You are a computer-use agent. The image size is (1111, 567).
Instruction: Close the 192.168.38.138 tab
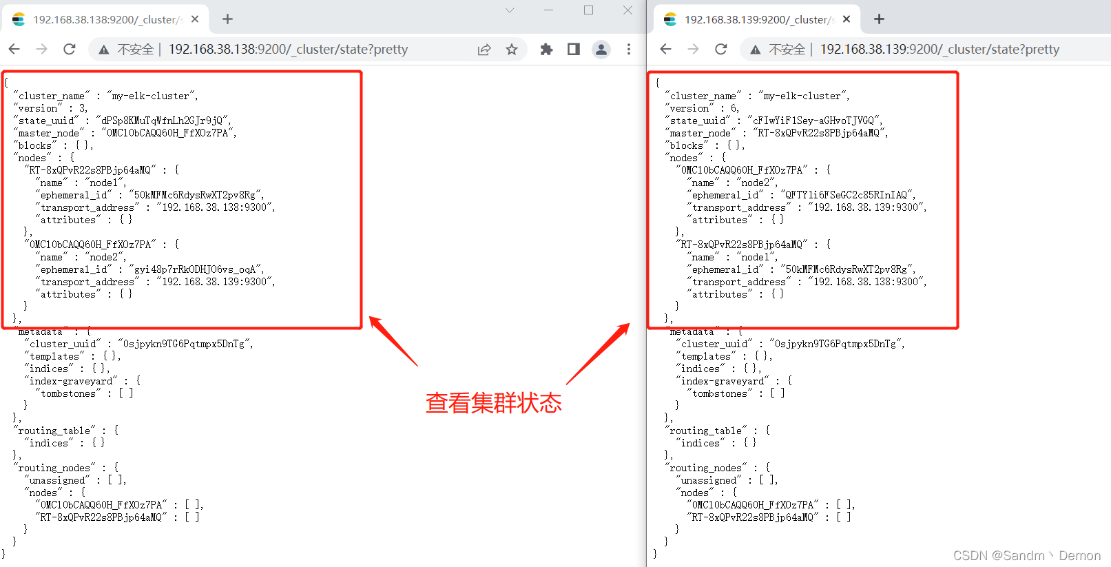(195, 19)
